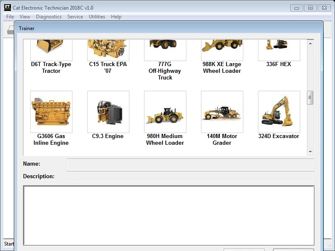335x251 pixels.
Task: Click the "140M Motor Grader" label
Action: [222, 139]
